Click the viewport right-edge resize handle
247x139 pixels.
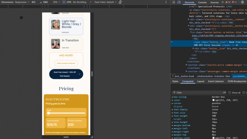click(x=92, y=74)
